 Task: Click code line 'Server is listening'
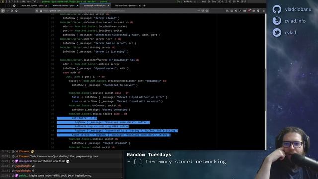click(95, 52)
